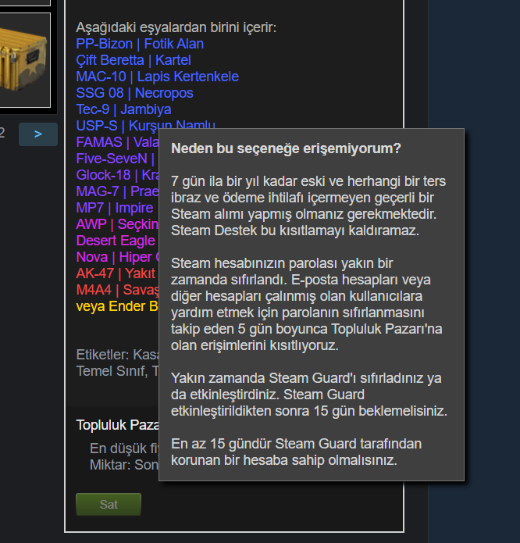Click the yellow 'veya Ender' special item text

(x=117, y=306)
